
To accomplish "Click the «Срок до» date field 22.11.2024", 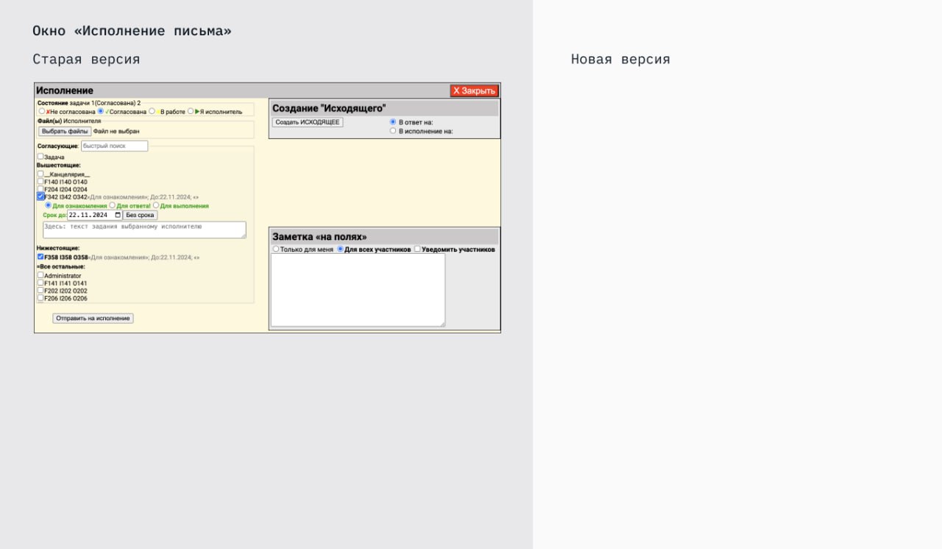I will (x=94, y=215).
